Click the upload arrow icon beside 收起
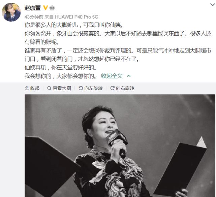Screen dimensions: 216x197 27,88
